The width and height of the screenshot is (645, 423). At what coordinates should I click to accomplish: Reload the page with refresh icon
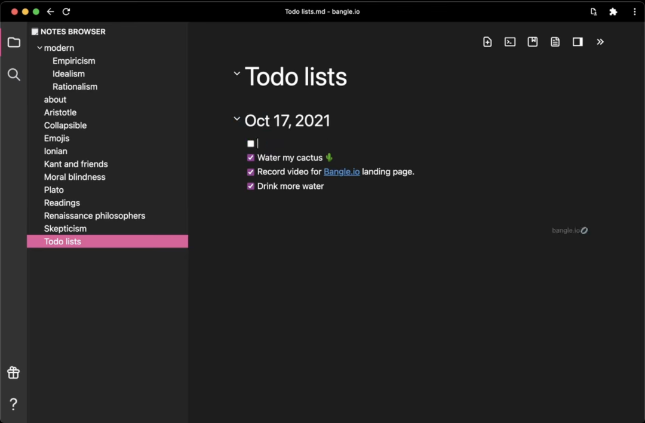[x=66, y=11]
